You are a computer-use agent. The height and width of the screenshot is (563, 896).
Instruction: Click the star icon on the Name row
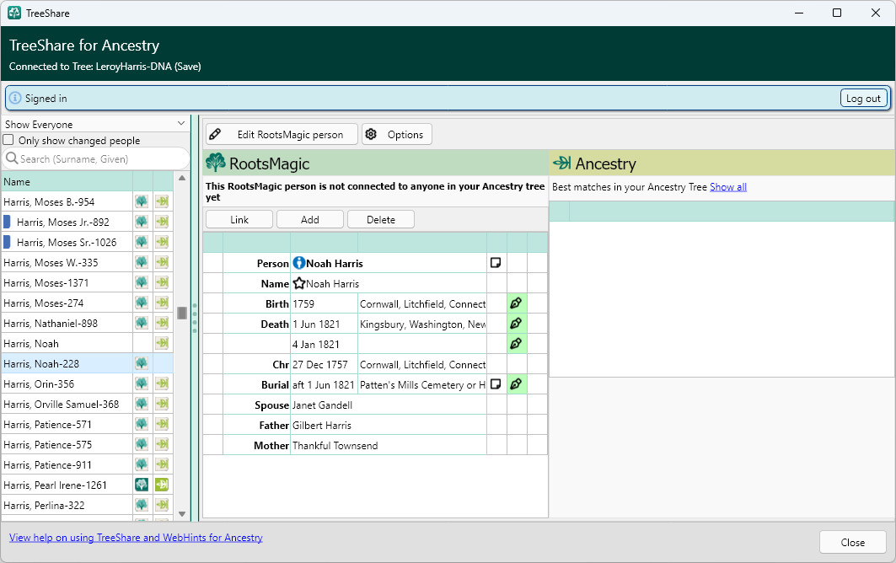coord(299,283)
